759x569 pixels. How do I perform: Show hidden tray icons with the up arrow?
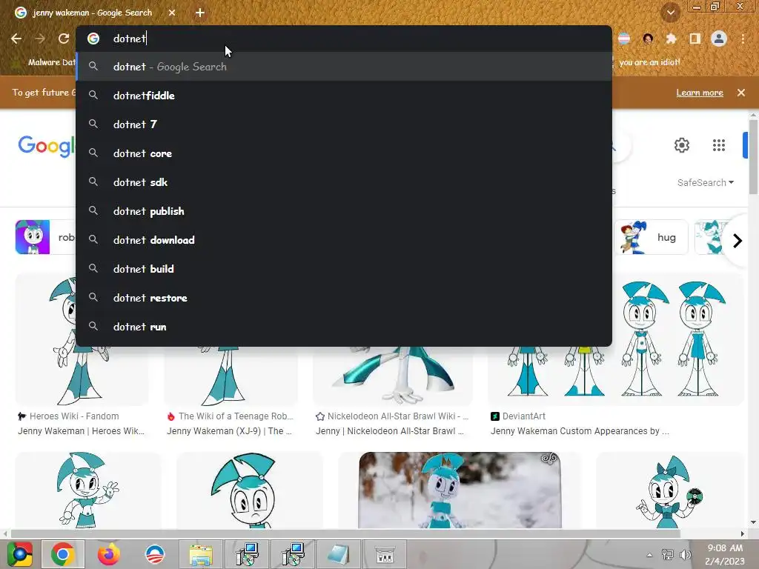pyautogui.click(x=649, y=555)
